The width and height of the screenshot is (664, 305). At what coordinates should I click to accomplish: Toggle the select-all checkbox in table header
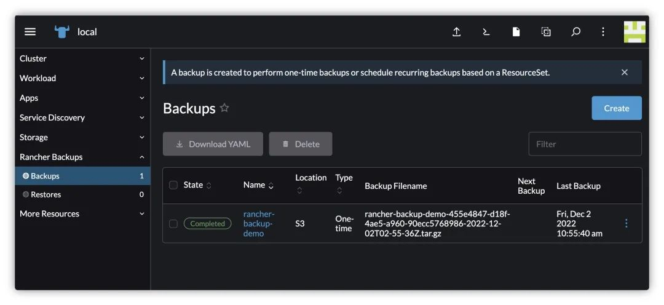173,185
